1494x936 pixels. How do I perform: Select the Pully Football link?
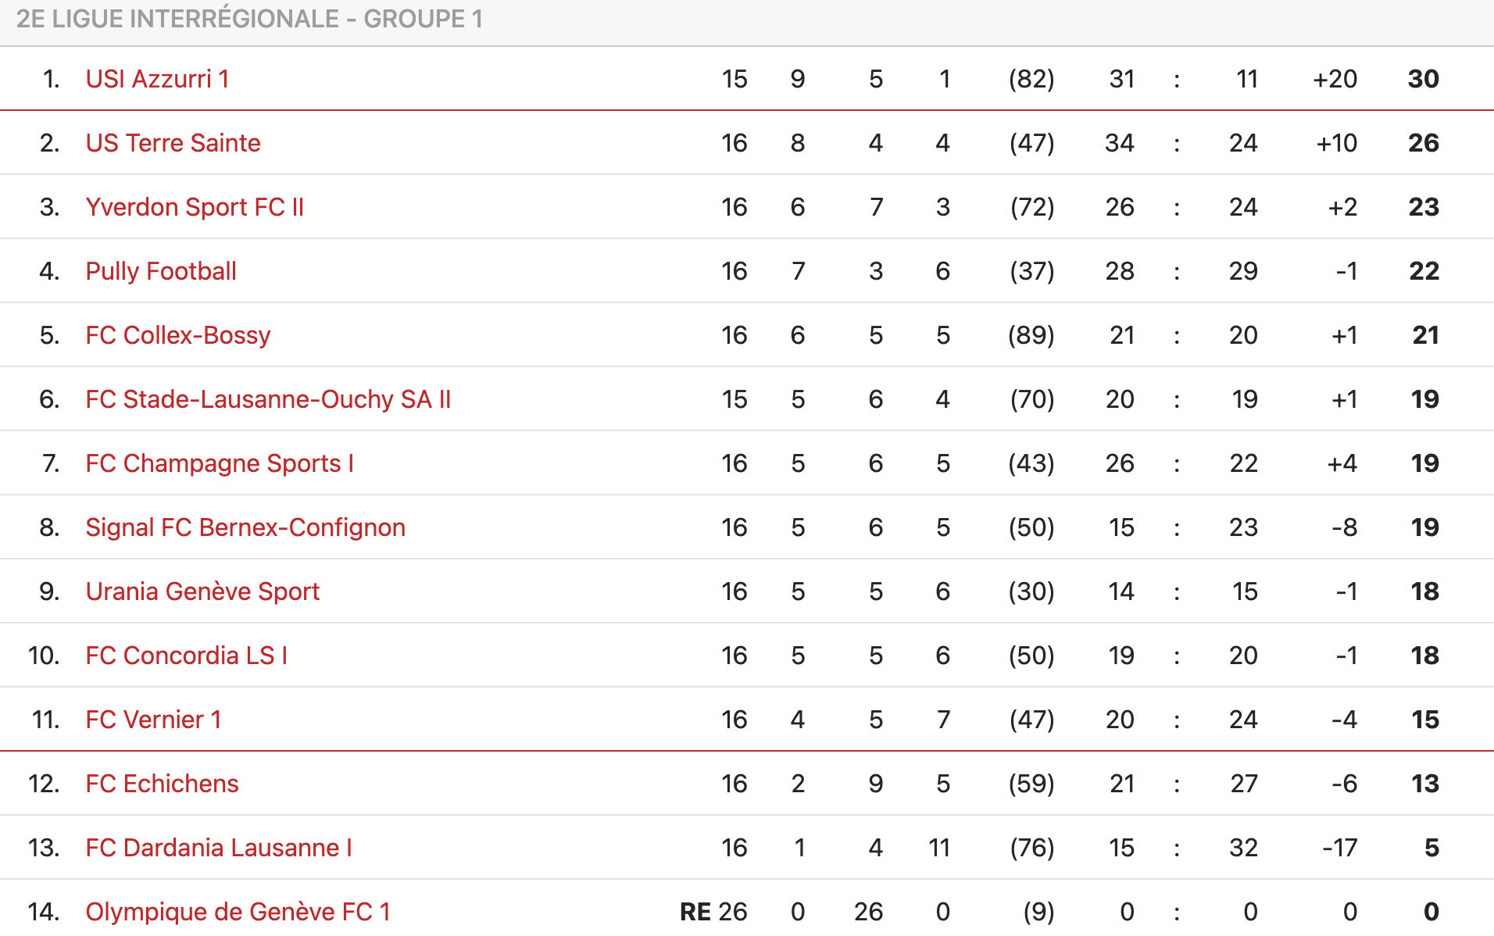(x=161, y=271)
